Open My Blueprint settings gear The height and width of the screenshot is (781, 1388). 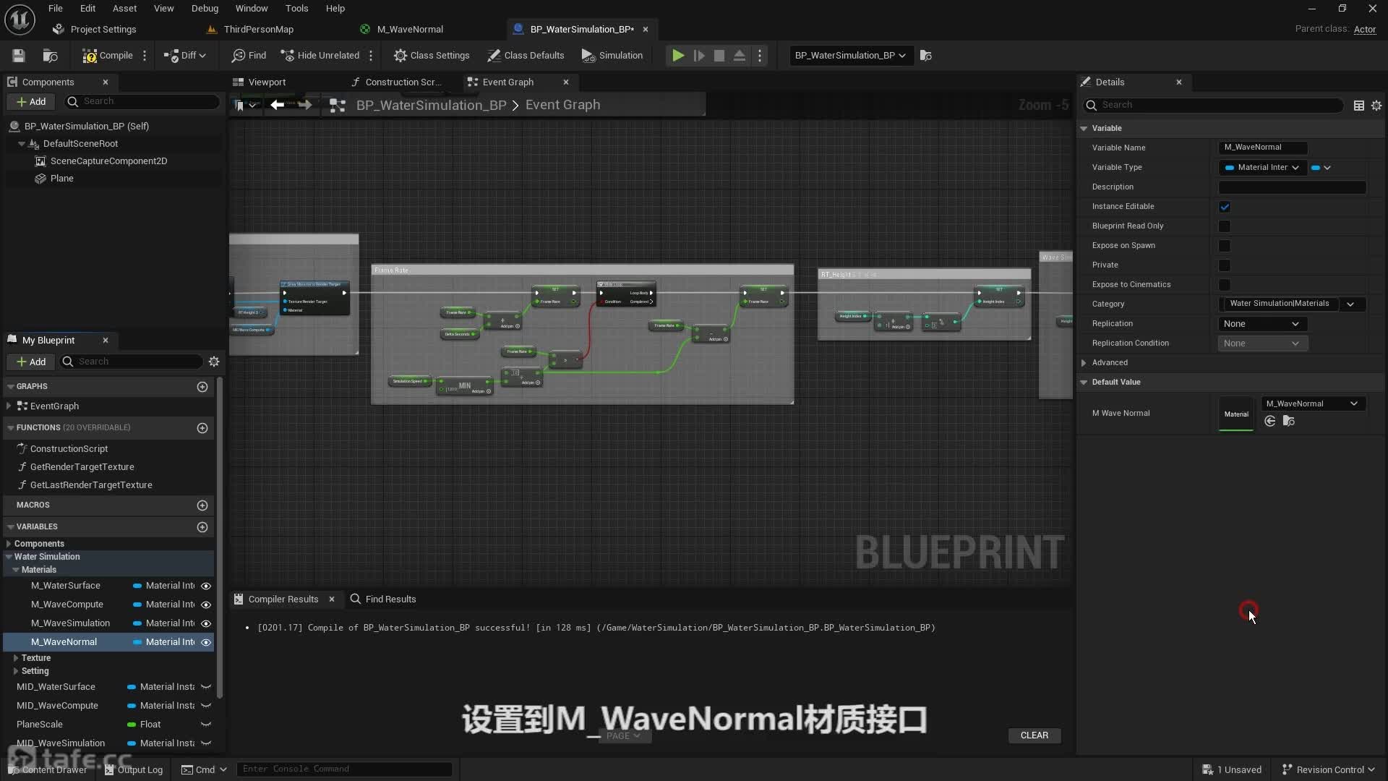point(214,362)
